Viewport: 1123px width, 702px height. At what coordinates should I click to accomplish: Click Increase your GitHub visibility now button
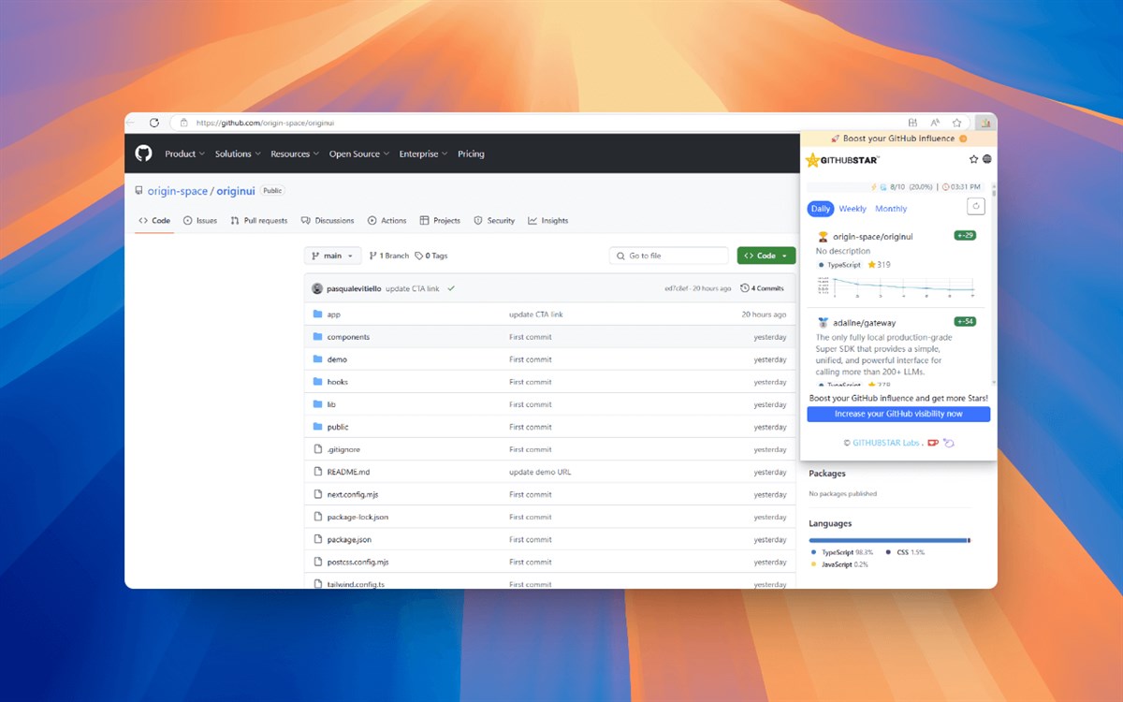pyautogui.click(x=898, y=414)
